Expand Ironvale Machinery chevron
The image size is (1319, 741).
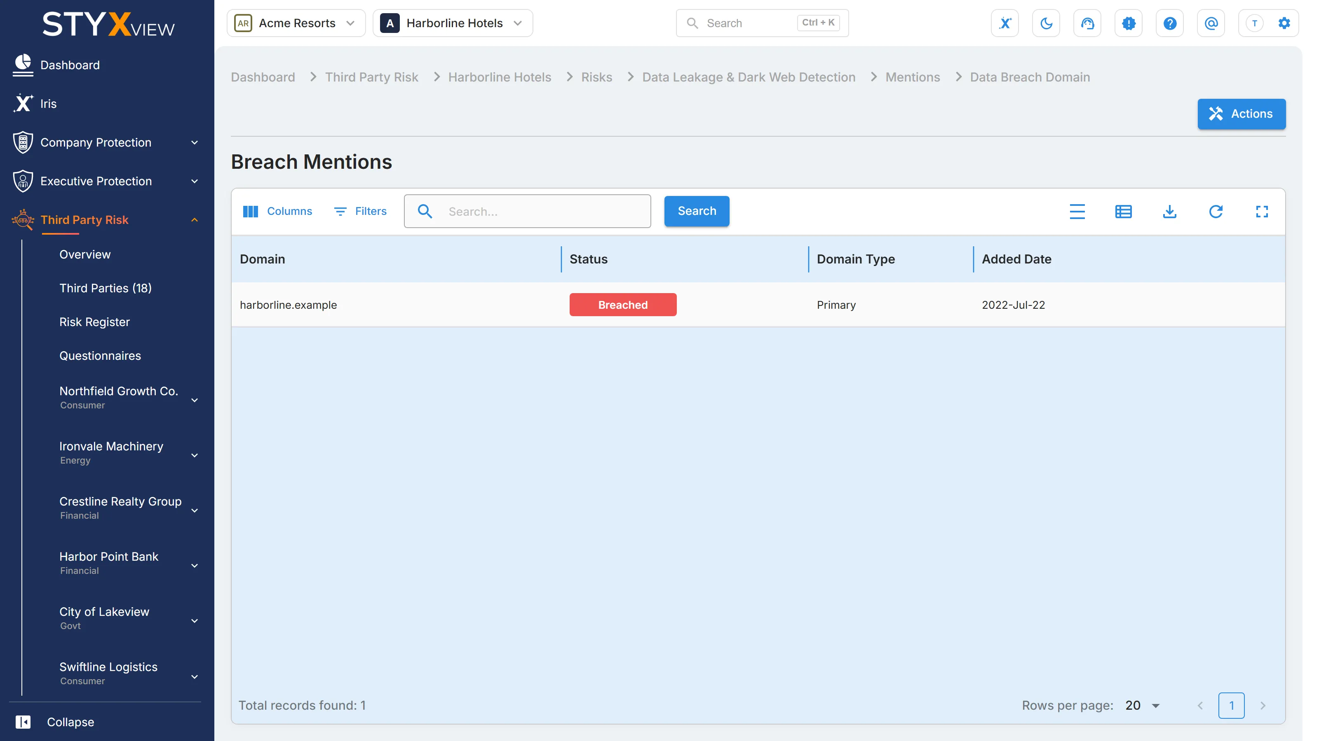click(x=195, y=455)
